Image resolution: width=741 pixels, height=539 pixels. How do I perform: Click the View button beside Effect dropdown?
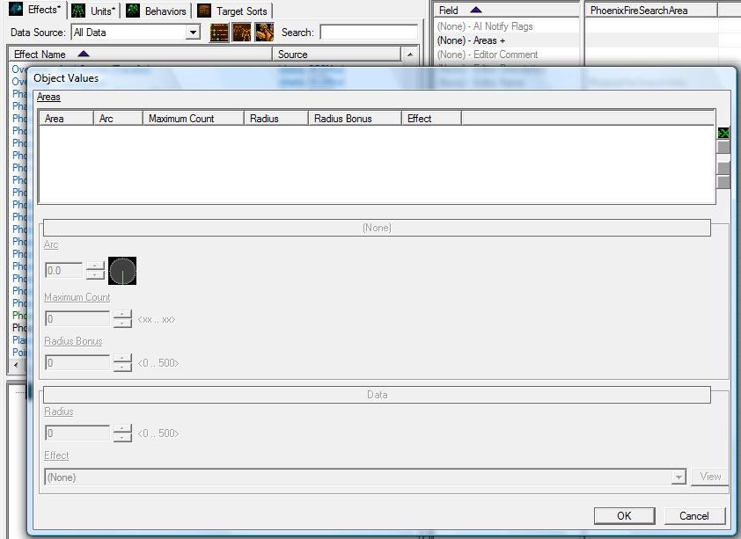tap(710, 477)
